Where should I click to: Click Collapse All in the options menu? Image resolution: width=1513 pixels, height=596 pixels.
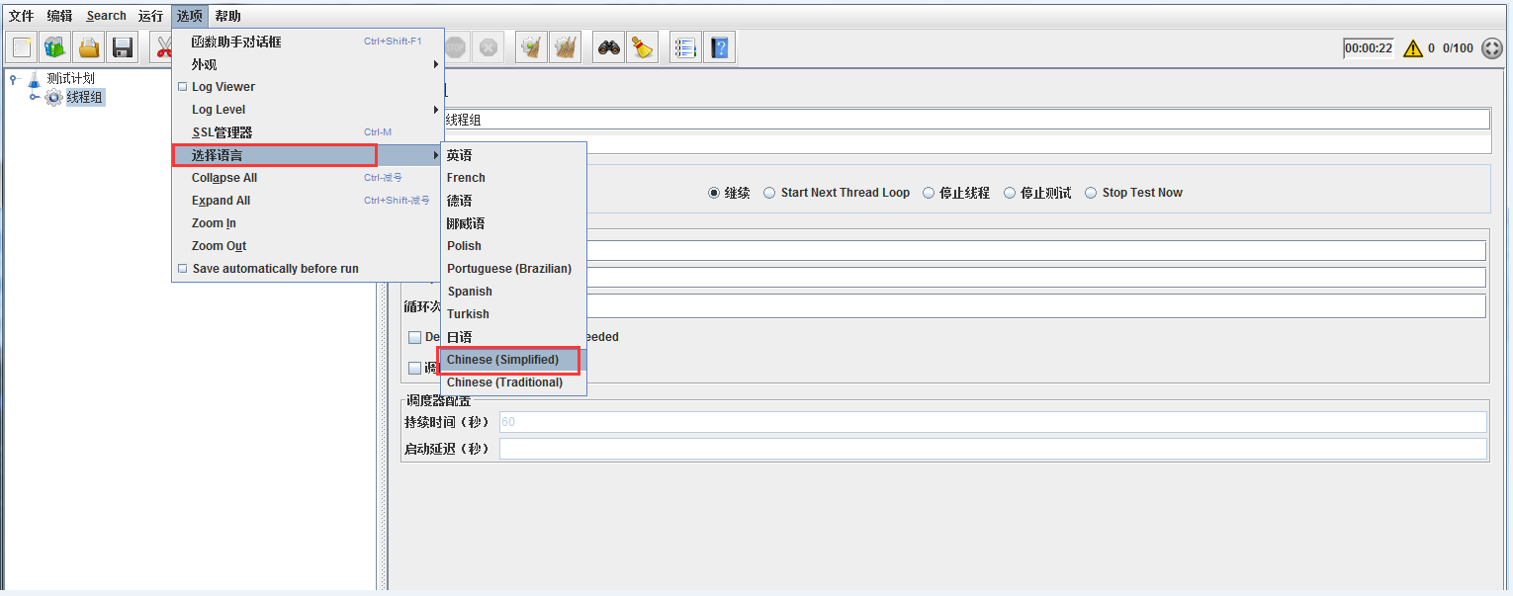click(x=222, y=177)
